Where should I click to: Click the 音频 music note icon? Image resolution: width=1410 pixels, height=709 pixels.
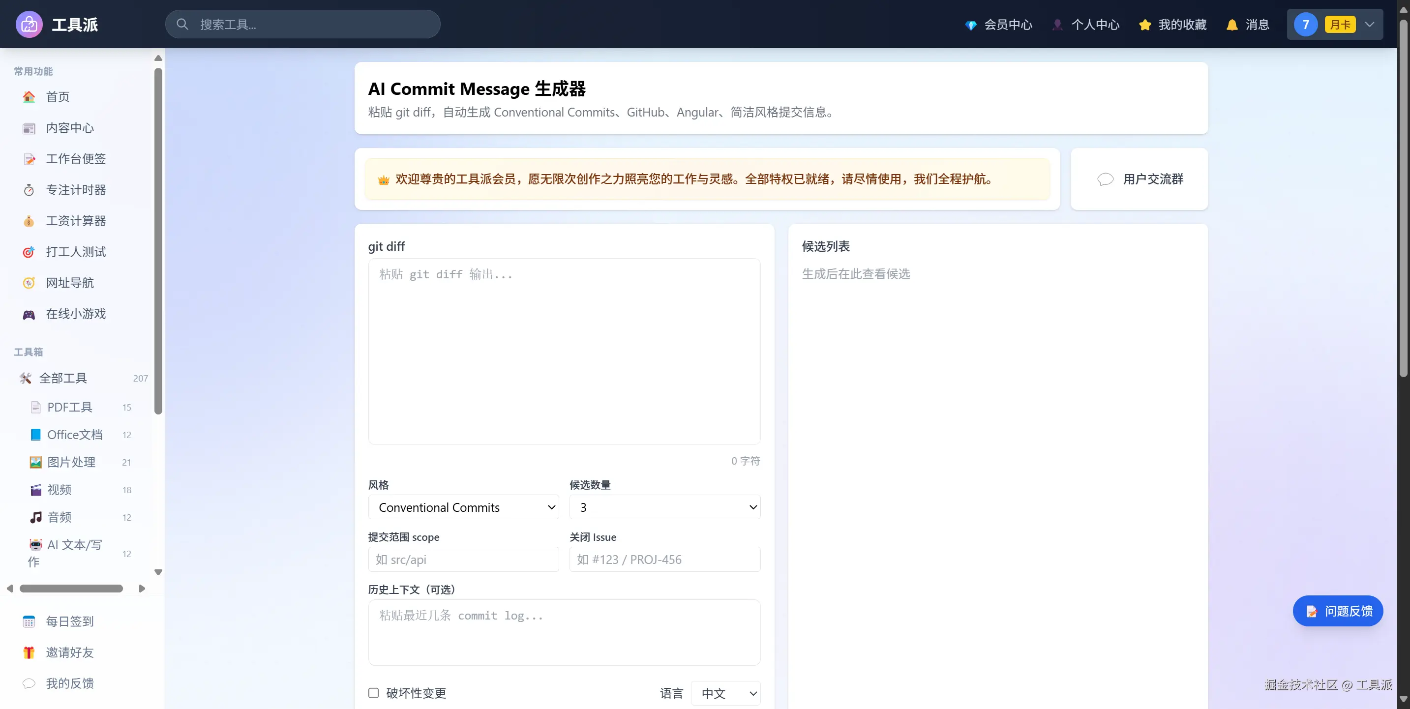[x=35, y=517]
